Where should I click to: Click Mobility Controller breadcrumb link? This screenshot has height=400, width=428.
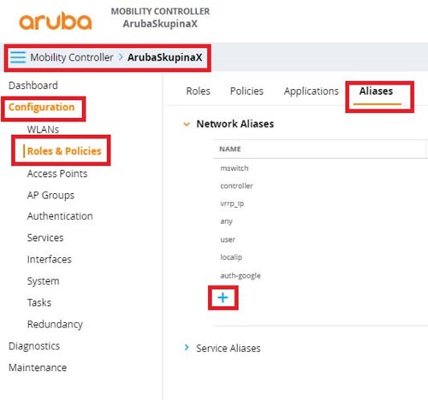(72, 57)
